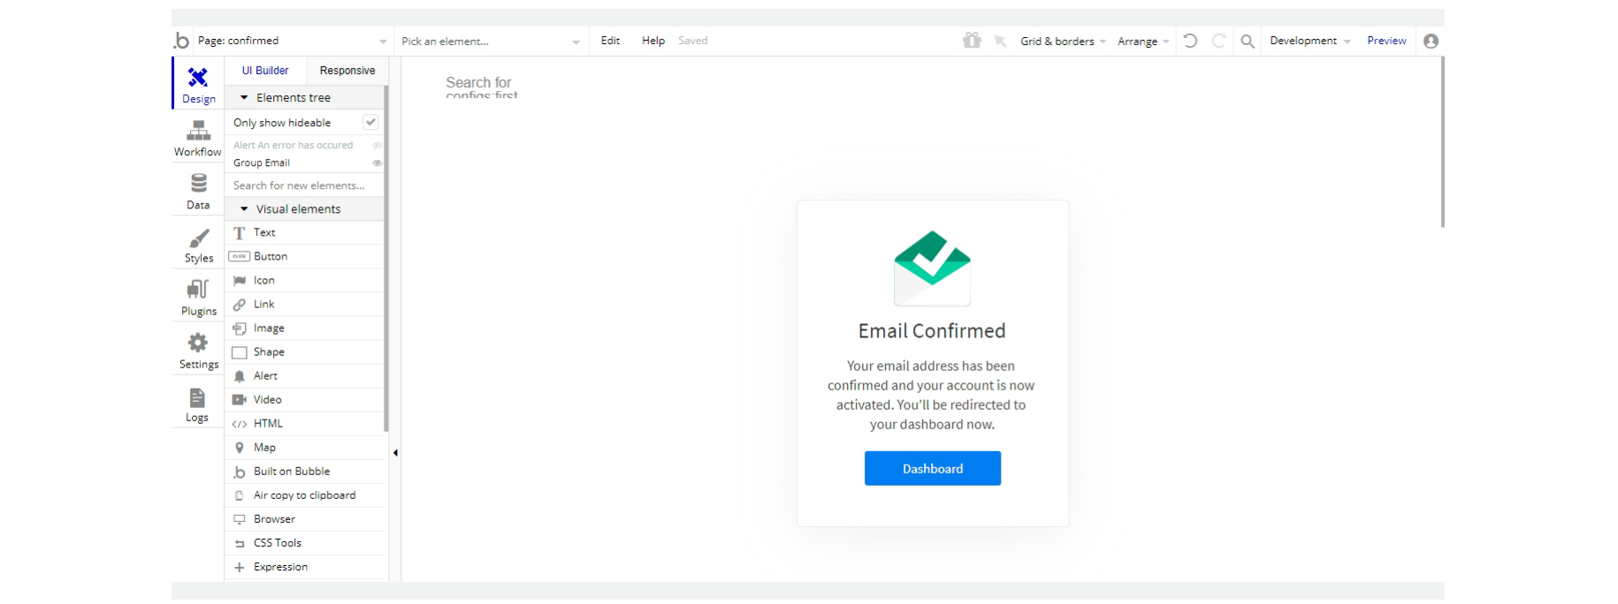Open the user account avatar icon
1618x604 pixels.
coord(1431,41)
